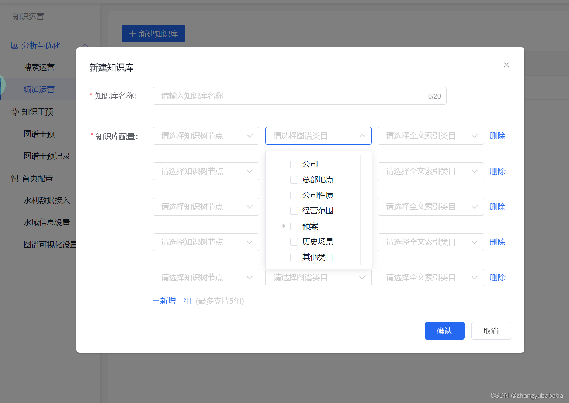
Task: Check the 历史场景 checkbox
Action: [x=294, y=242]
